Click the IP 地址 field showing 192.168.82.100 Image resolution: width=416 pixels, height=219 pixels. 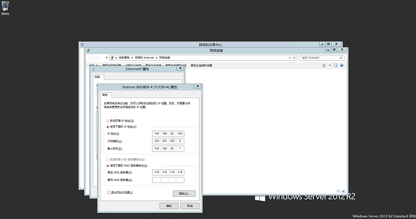point(168,134)
